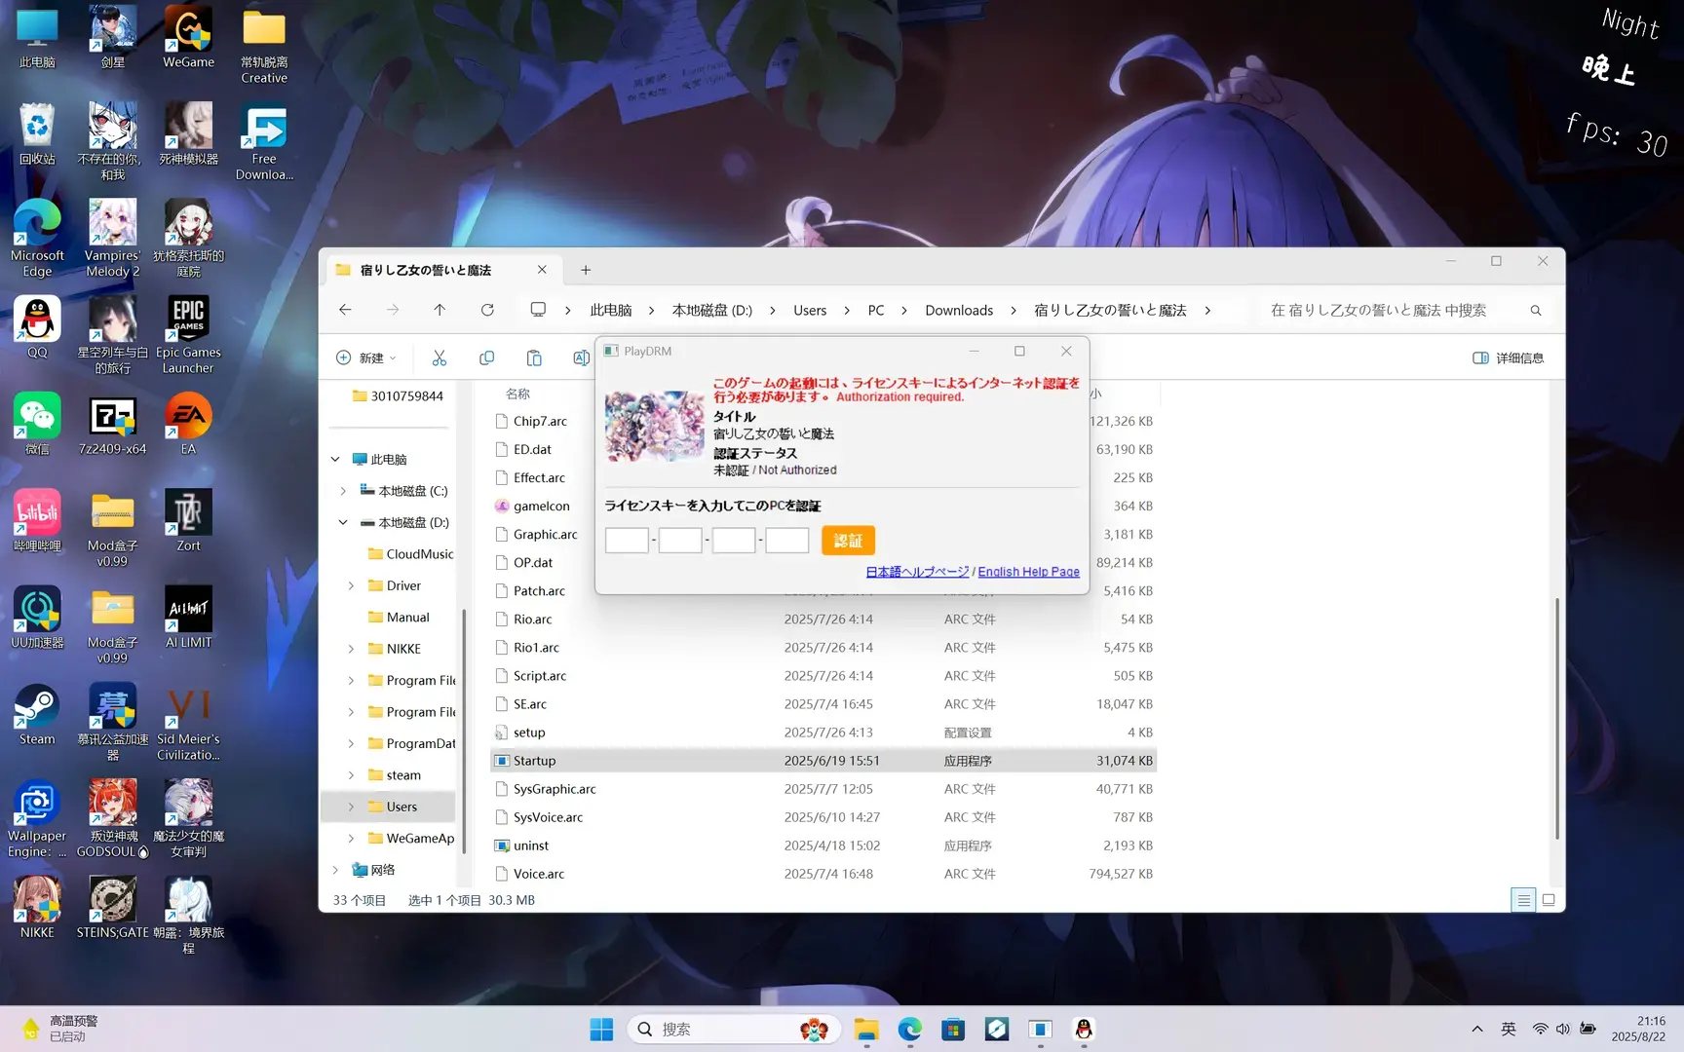The height and width of the screenshot is (1052, 1684).
Task: Open the 7z2409-x64 installer icon
Action: [x=113, y=424]
